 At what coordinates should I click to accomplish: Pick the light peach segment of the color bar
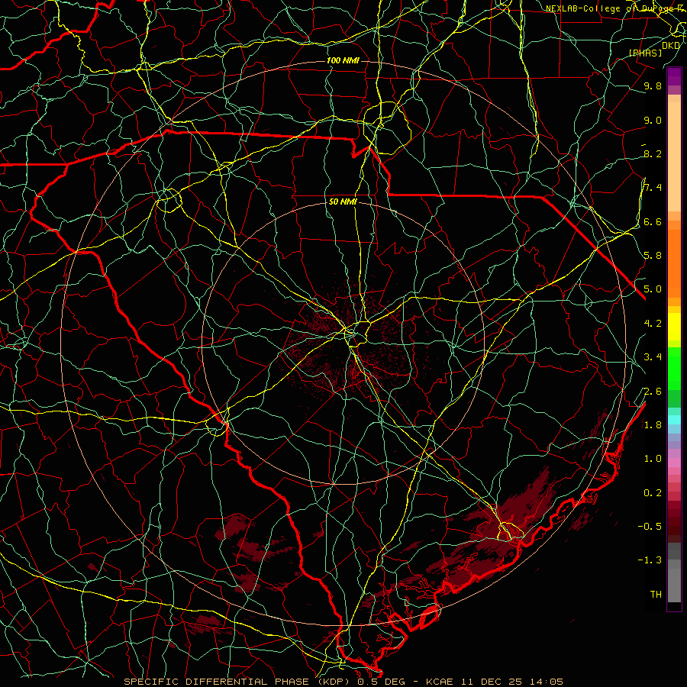click(674, 156)
